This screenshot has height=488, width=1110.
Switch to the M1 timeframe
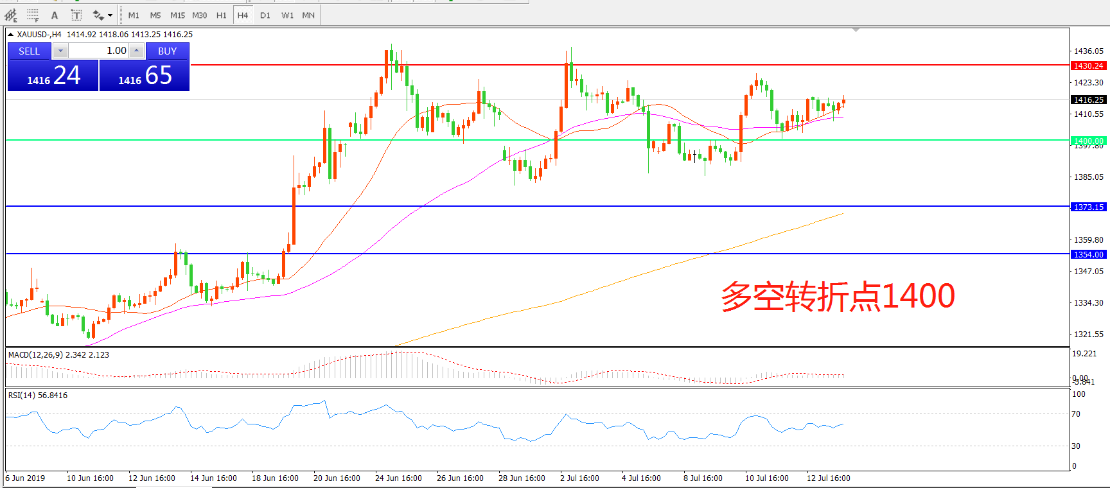click(134, 15)
